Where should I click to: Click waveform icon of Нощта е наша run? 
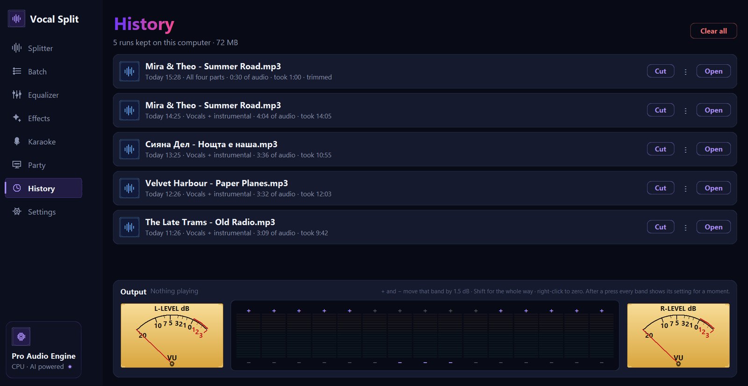tap(129, 149)
